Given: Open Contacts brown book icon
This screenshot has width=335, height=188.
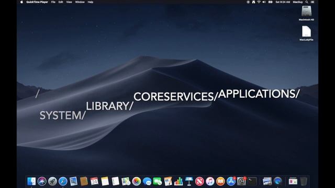Looking at the screenshot, I should coord(84,181).
